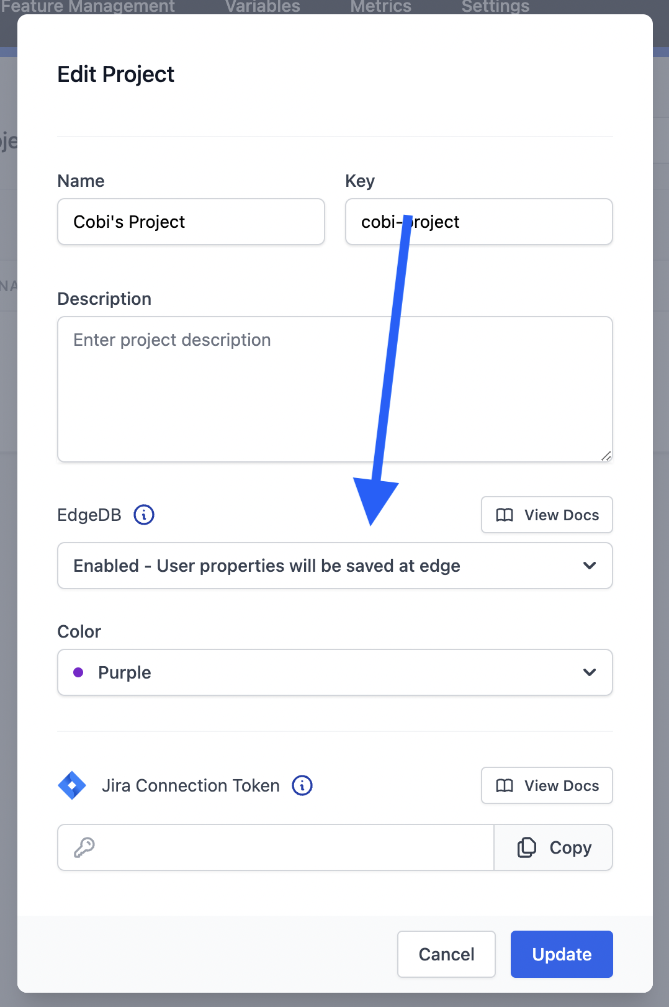Viewport: 669px width, 1007px height.
Task: Click the copy icon next to the token field
Action: (526, 847)
